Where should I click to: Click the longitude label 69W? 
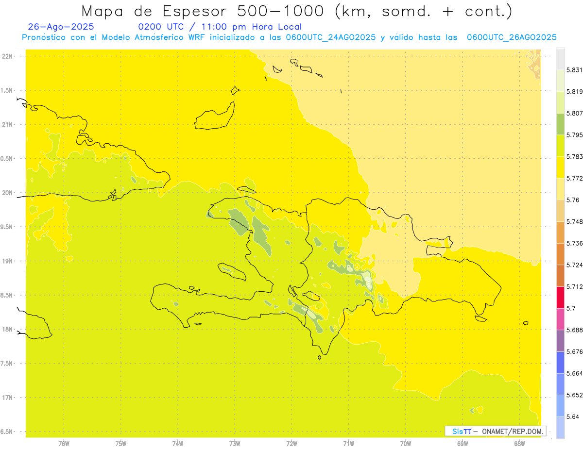point(463,444)
